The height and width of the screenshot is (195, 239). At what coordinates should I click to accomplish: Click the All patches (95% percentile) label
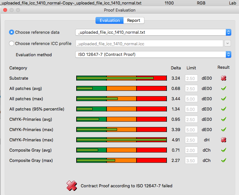[37, 109]
